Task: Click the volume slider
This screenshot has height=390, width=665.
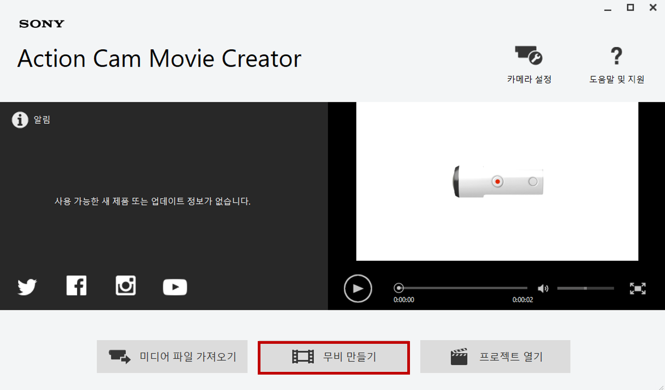Action: [585, 288]
